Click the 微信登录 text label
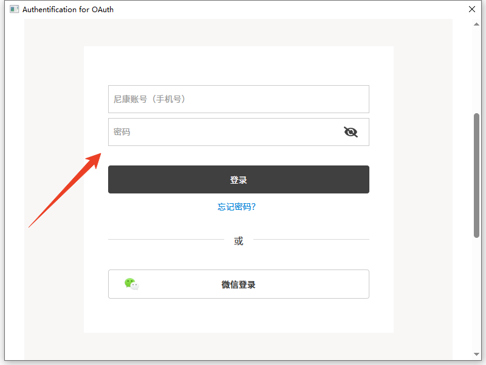The width and height of the screenshot is (486, 365). pyautogui.click(x=238, y=285)
